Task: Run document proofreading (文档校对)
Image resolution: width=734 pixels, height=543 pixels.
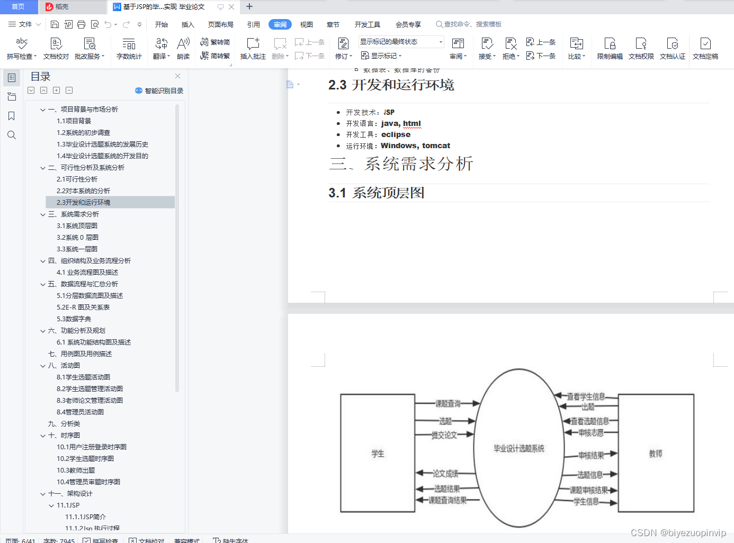Action: point(56,48)
